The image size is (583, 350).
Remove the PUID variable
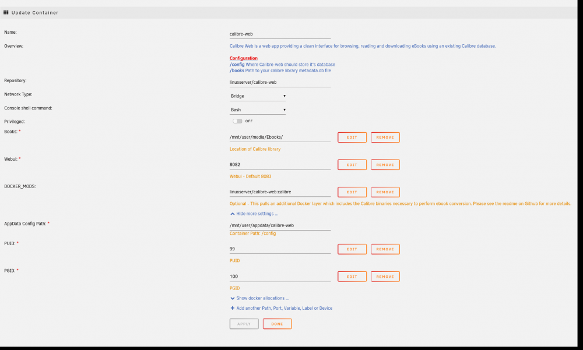[385, 249]
